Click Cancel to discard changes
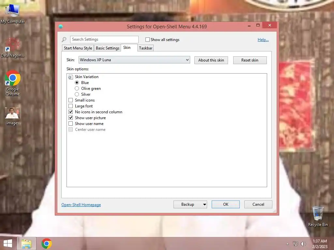The height and width of the screenshot is (250, 334). [x=258, y=204]
